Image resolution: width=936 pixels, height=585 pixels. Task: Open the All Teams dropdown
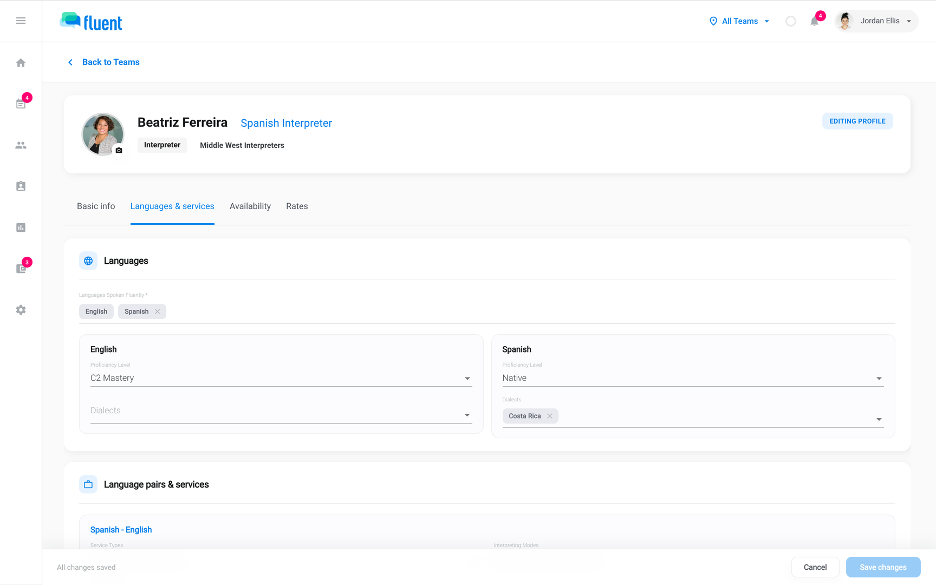(739, 21)
